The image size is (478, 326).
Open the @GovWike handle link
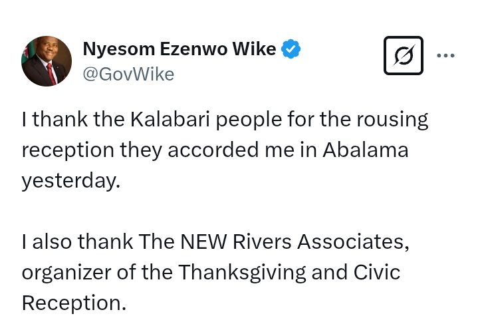click(128, 74)
